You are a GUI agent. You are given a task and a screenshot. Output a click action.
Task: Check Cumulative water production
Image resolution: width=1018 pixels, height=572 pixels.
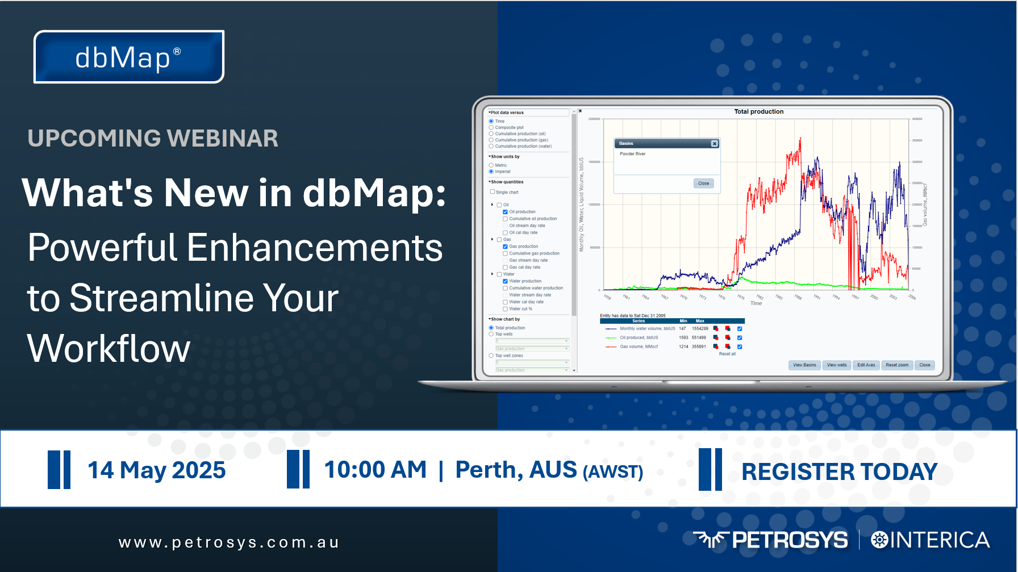[505, 288]
